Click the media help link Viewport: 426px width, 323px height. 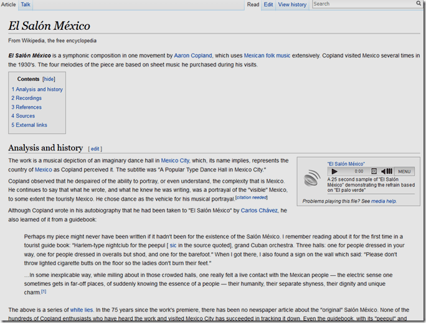coord(384,201)
